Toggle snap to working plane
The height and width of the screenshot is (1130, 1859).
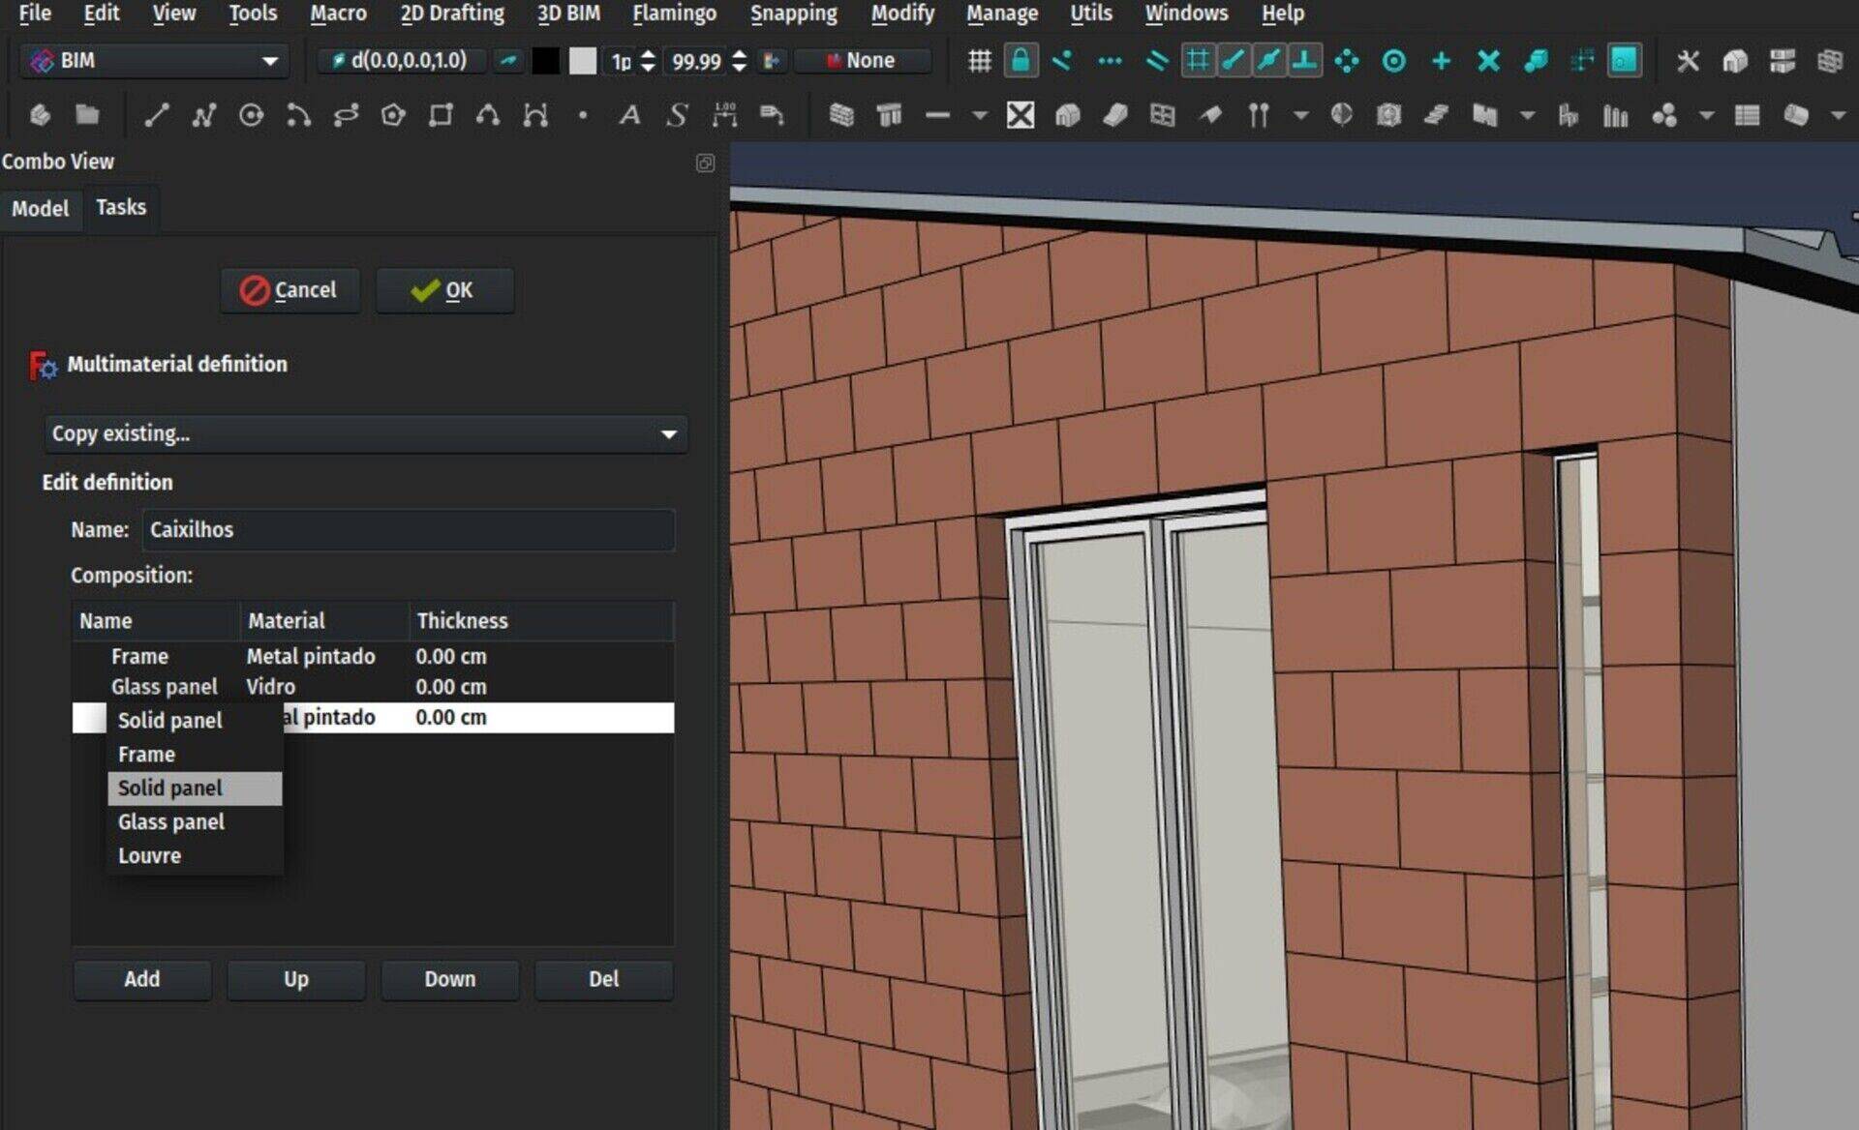(x=1624, y=61)
